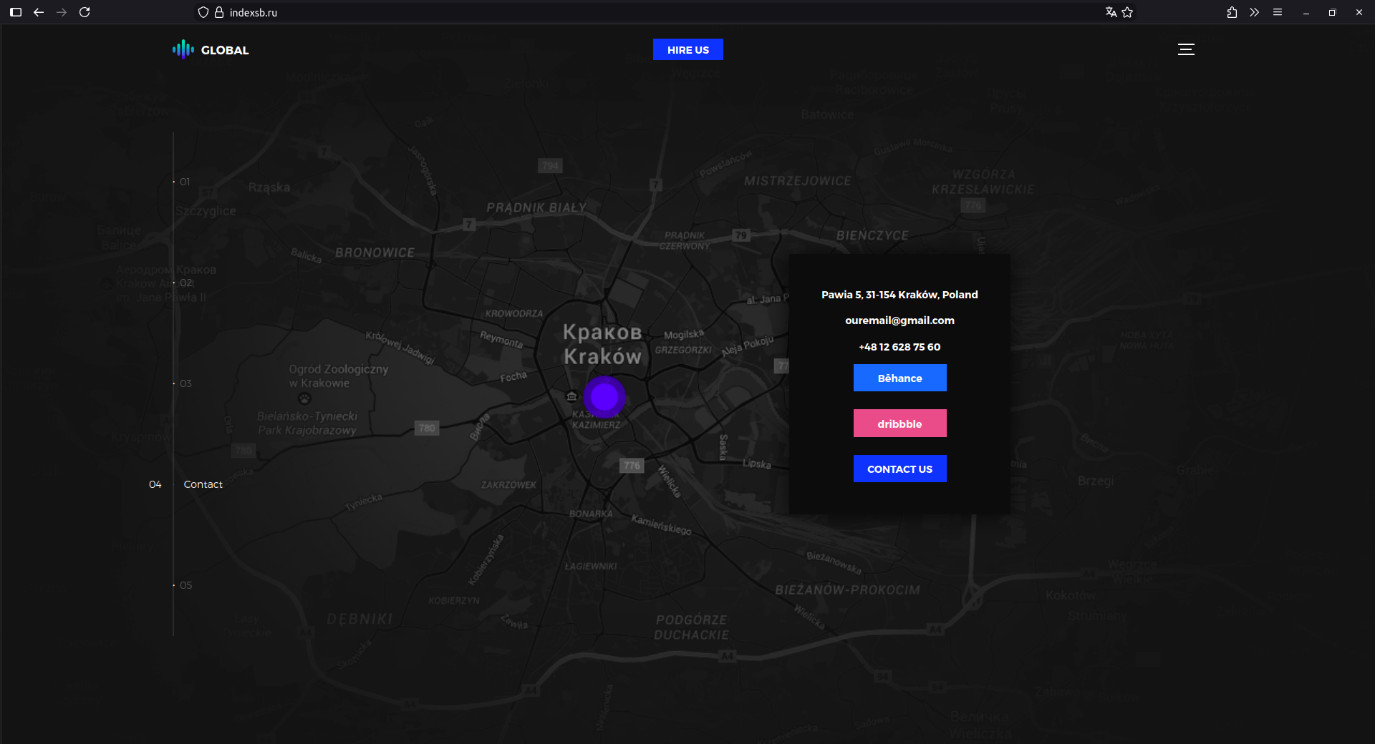Open the translate page icon
This screenshot has width=1375, height=744.
click(1111, 12)
